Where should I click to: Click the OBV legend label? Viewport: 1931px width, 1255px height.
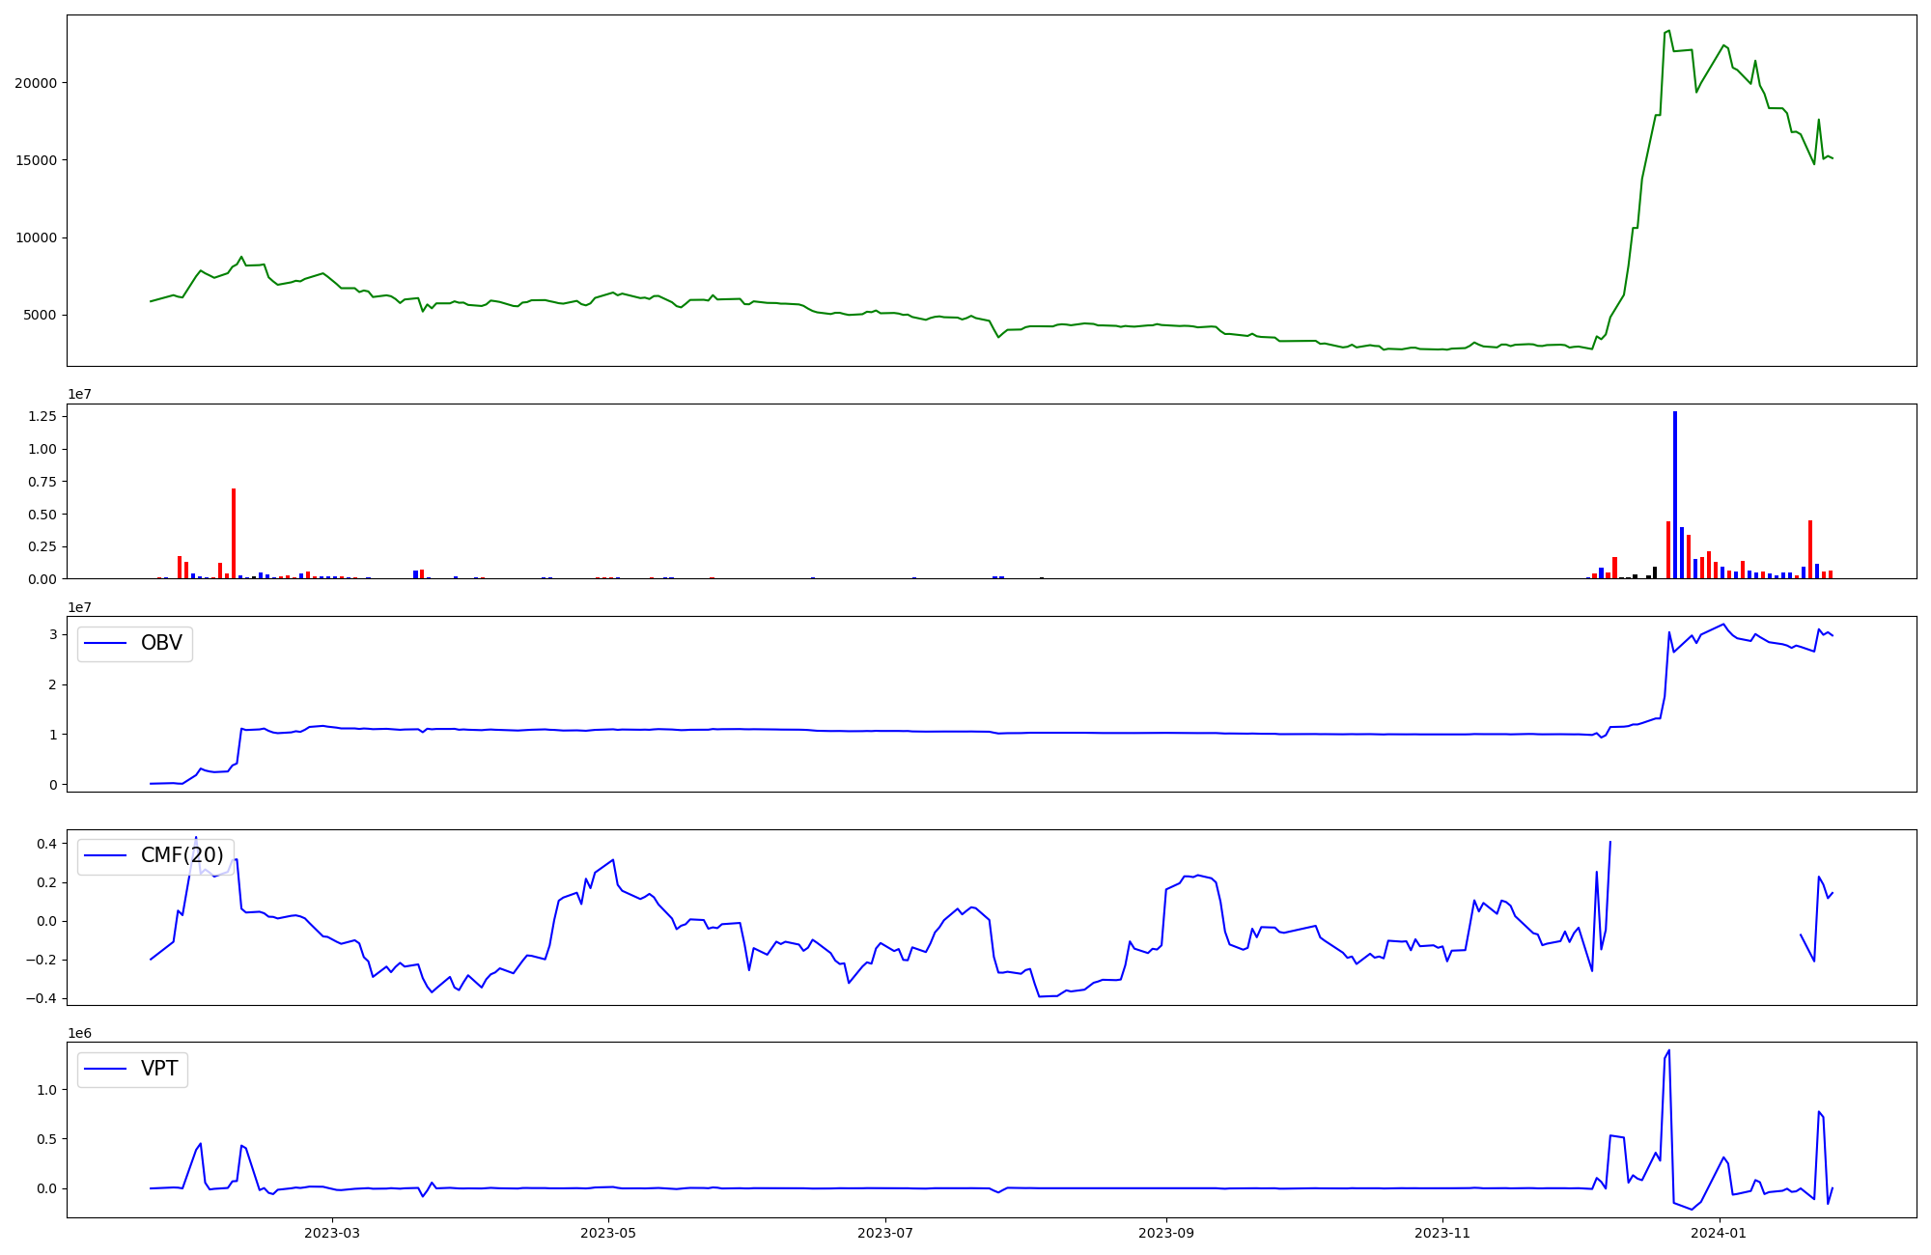point(161,643)
